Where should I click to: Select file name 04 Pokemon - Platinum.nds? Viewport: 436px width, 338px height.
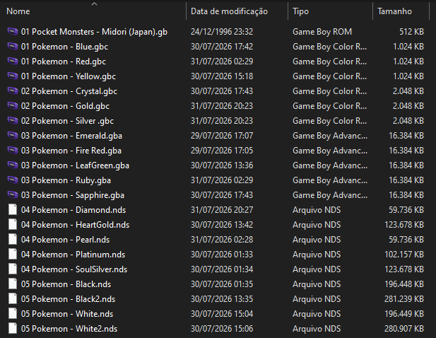73,255
